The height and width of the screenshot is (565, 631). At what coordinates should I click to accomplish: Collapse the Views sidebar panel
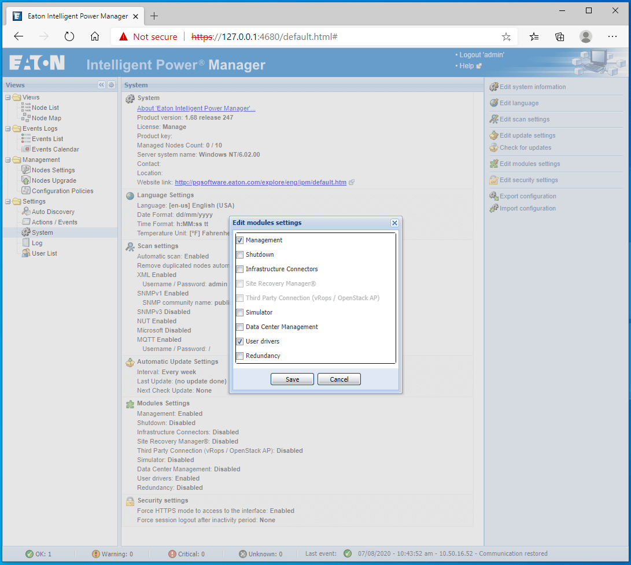(101, 84)
